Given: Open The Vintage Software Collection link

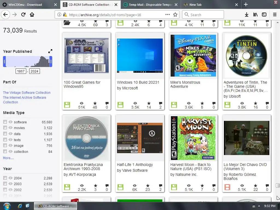Looking at the screenshot, I should click(27, 92).
